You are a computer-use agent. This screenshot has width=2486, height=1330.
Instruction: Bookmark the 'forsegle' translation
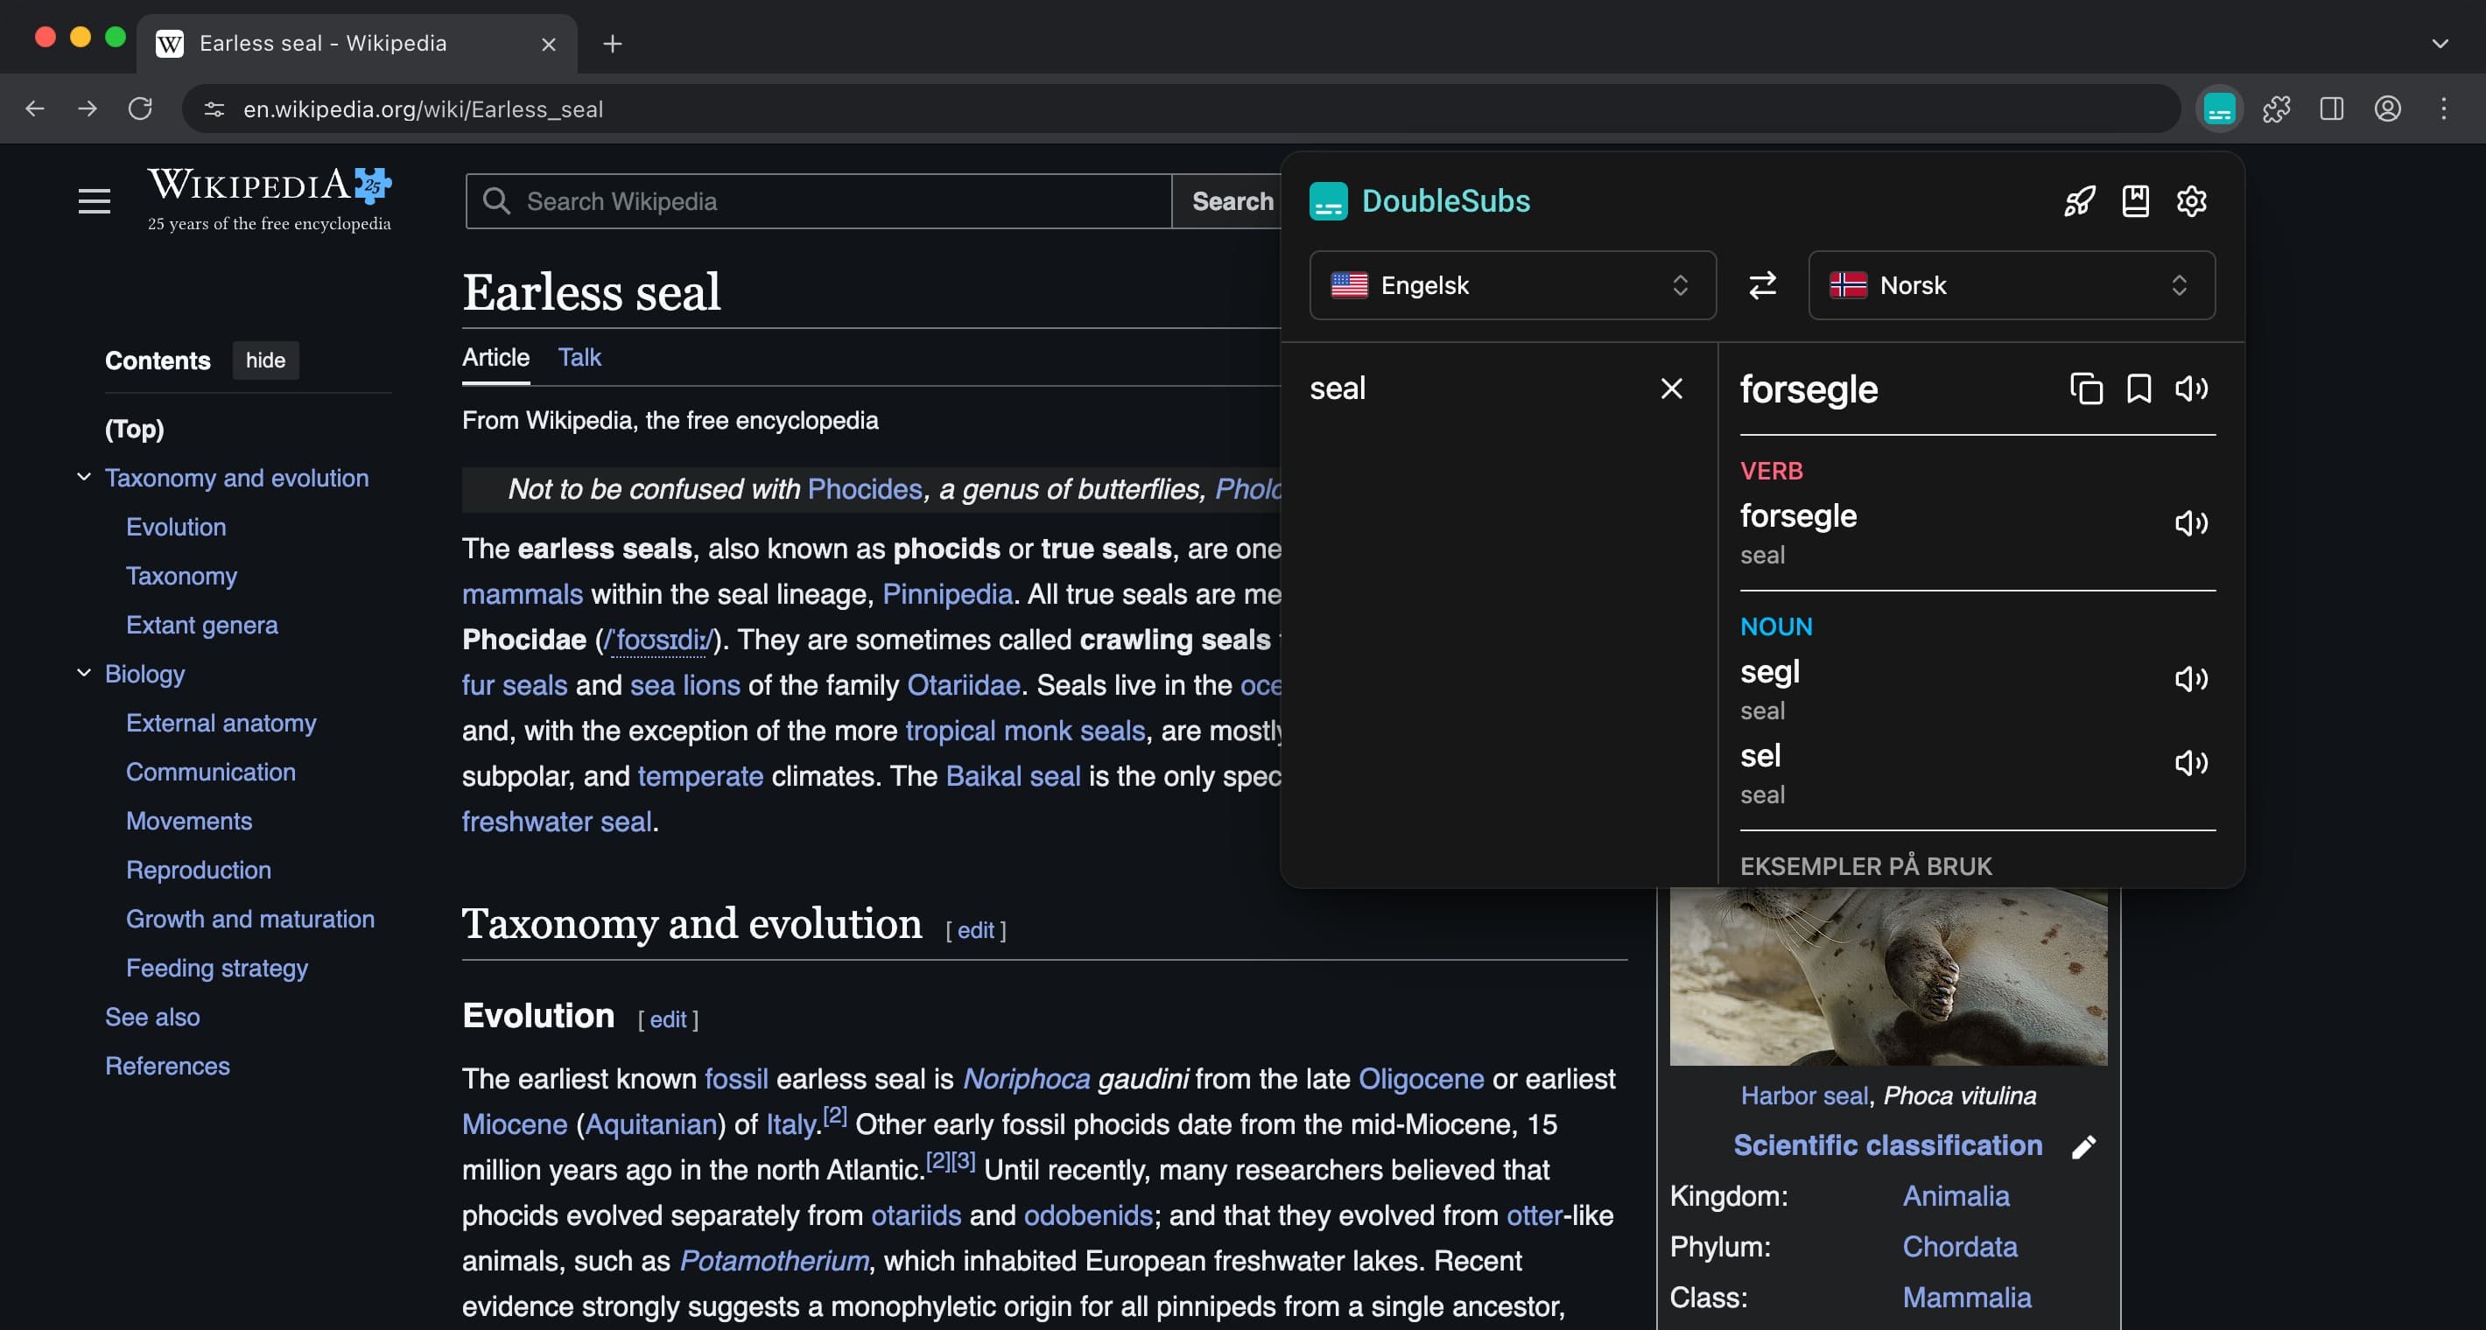pos(2138,388)
